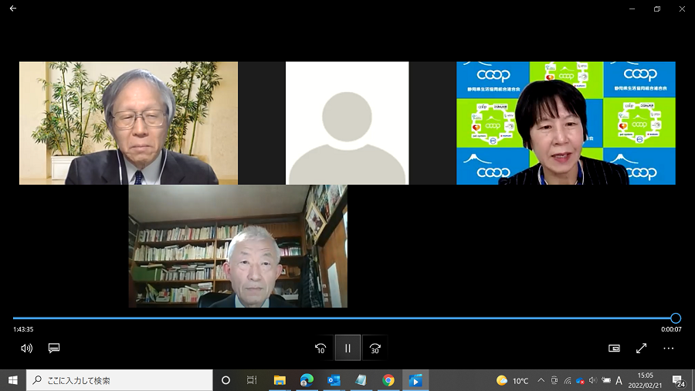Expand the hidden system tray icons

coord(541,380)
